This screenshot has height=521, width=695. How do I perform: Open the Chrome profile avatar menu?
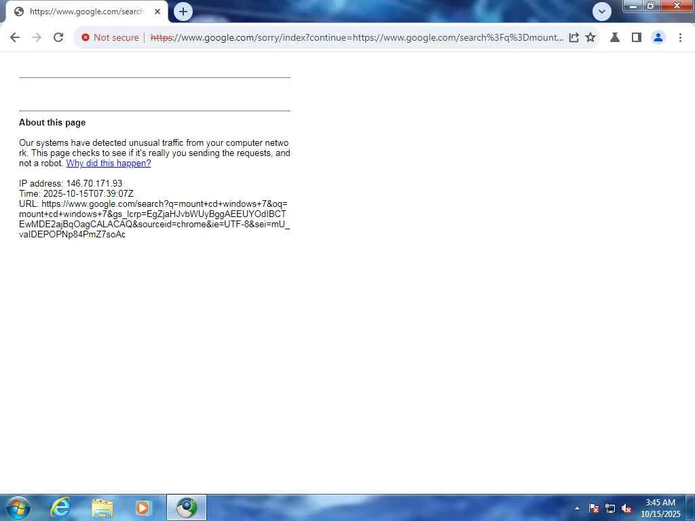[x=658, y=38]
